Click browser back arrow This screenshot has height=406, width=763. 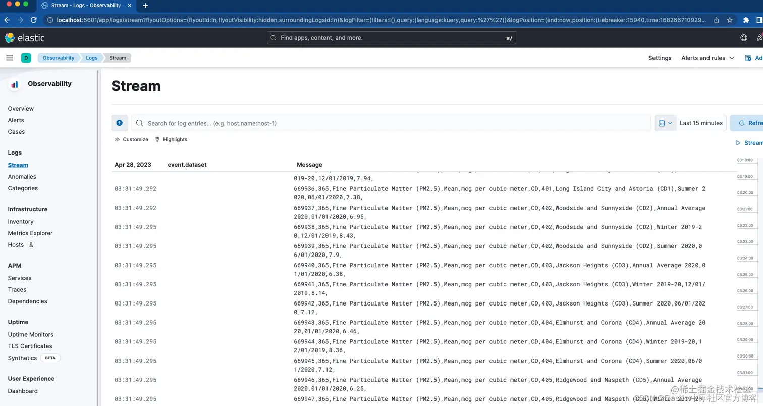click(7, 20)
